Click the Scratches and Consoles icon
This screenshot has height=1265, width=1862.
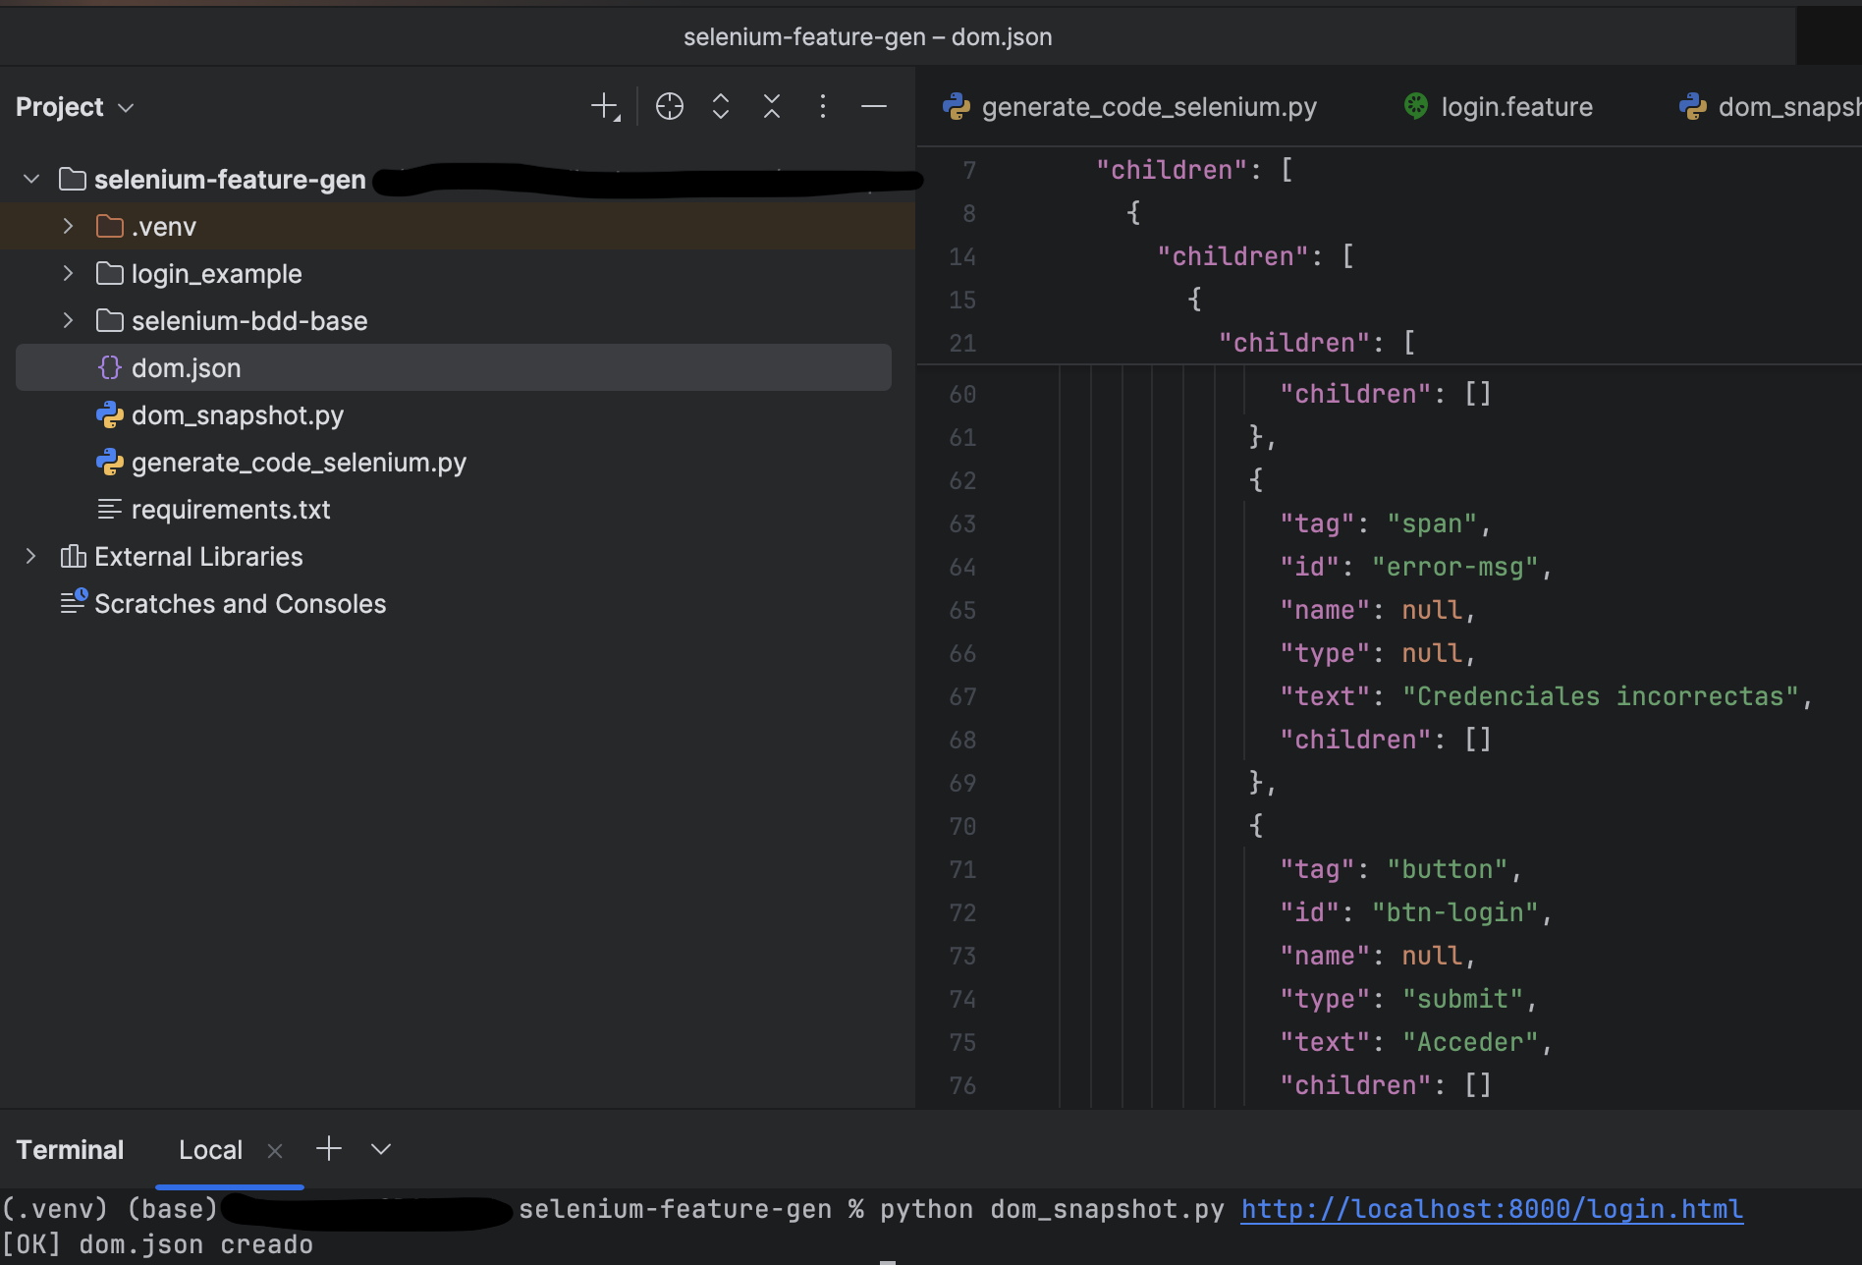[74, 602]
